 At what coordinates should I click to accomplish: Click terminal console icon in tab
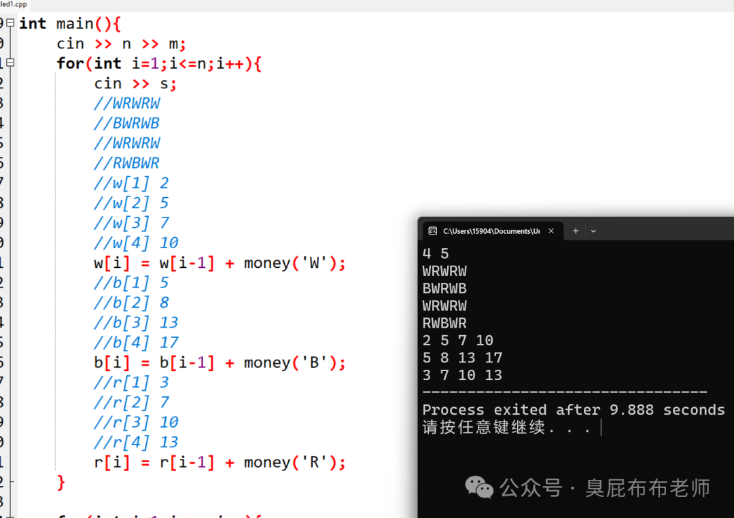(x=433, y=231)
